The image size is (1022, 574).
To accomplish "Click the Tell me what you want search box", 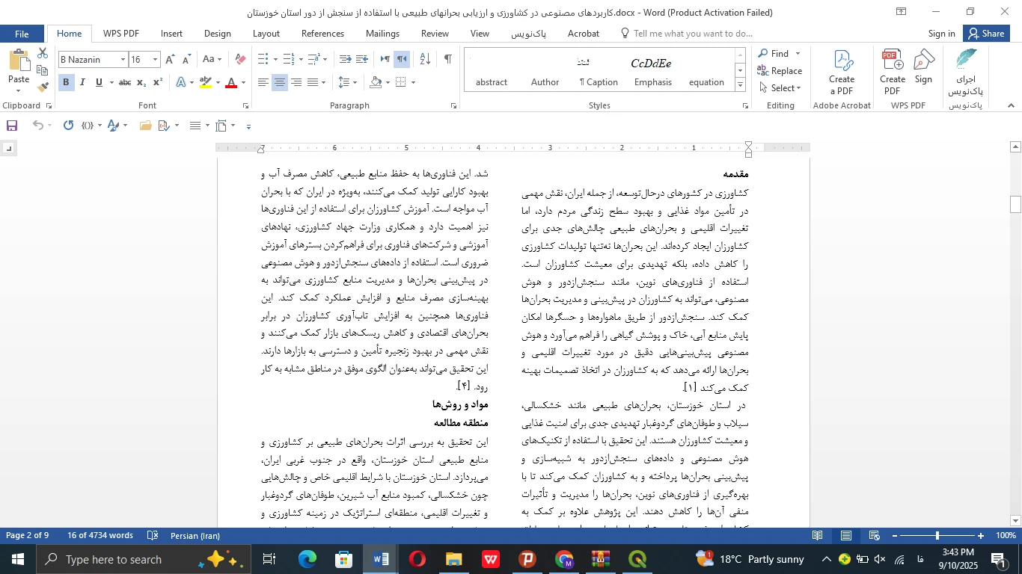I will click(692, 34).
